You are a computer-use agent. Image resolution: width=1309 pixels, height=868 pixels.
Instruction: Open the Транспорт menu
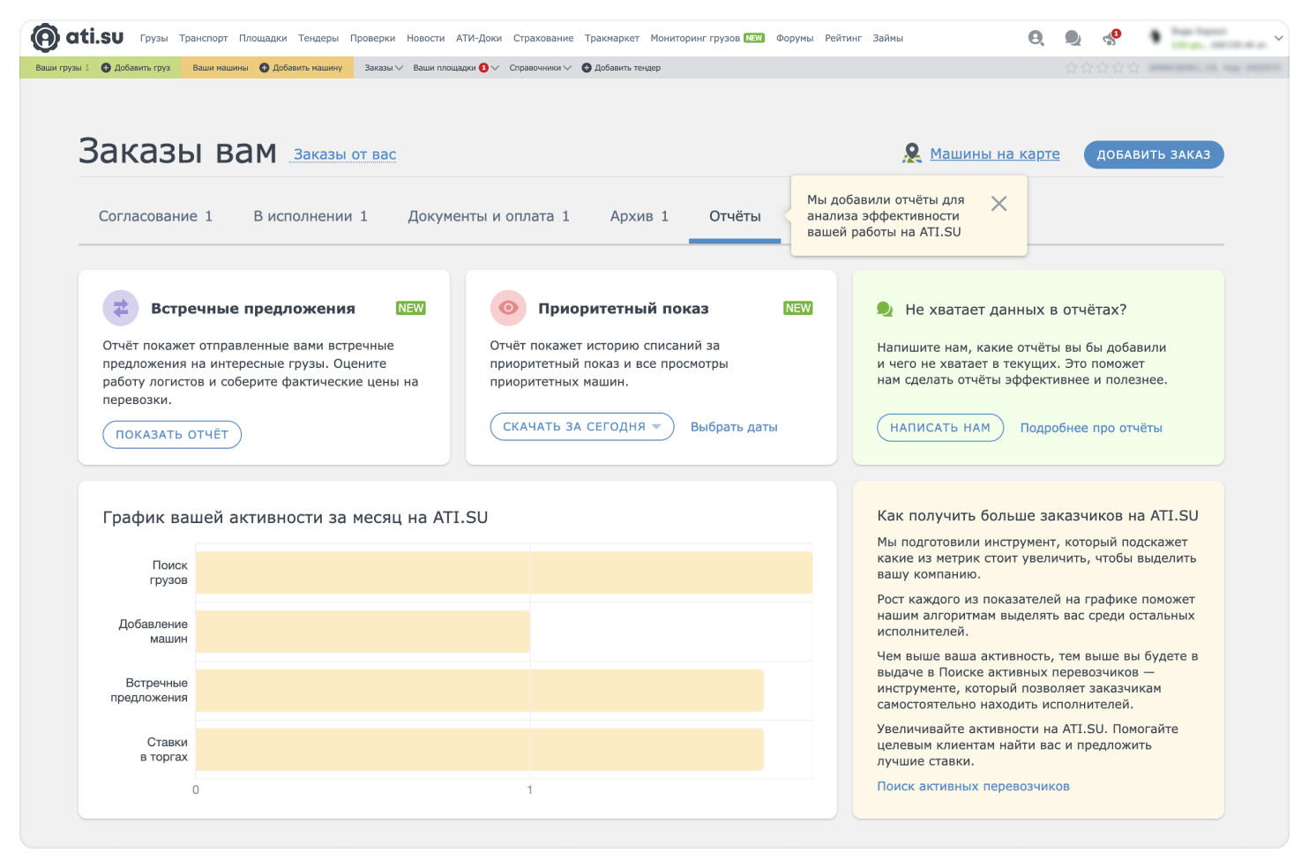(x=204, y=38)
